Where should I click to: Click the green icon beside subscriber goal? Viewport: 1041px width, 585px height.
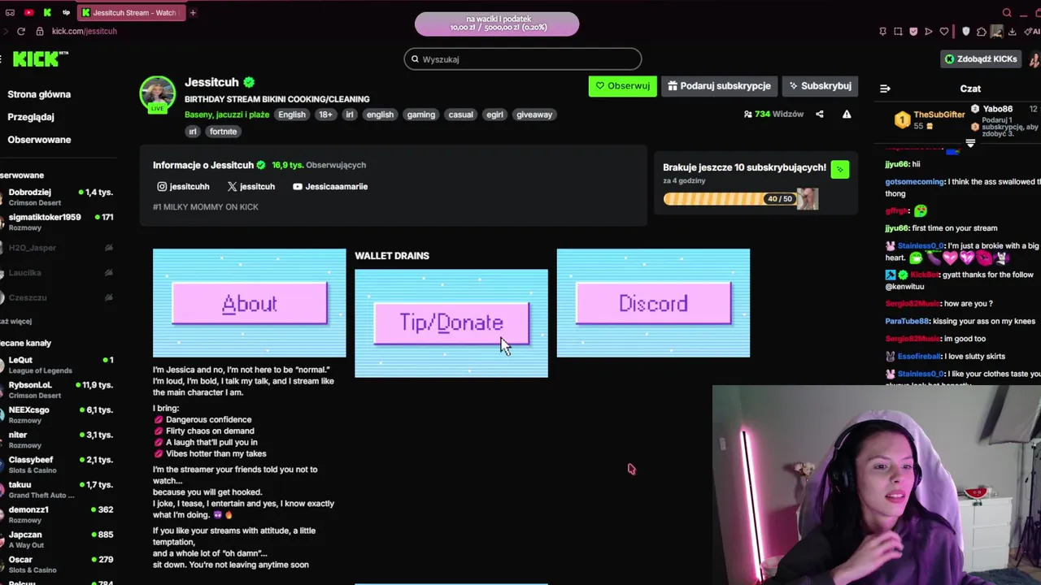coord(840,169)
